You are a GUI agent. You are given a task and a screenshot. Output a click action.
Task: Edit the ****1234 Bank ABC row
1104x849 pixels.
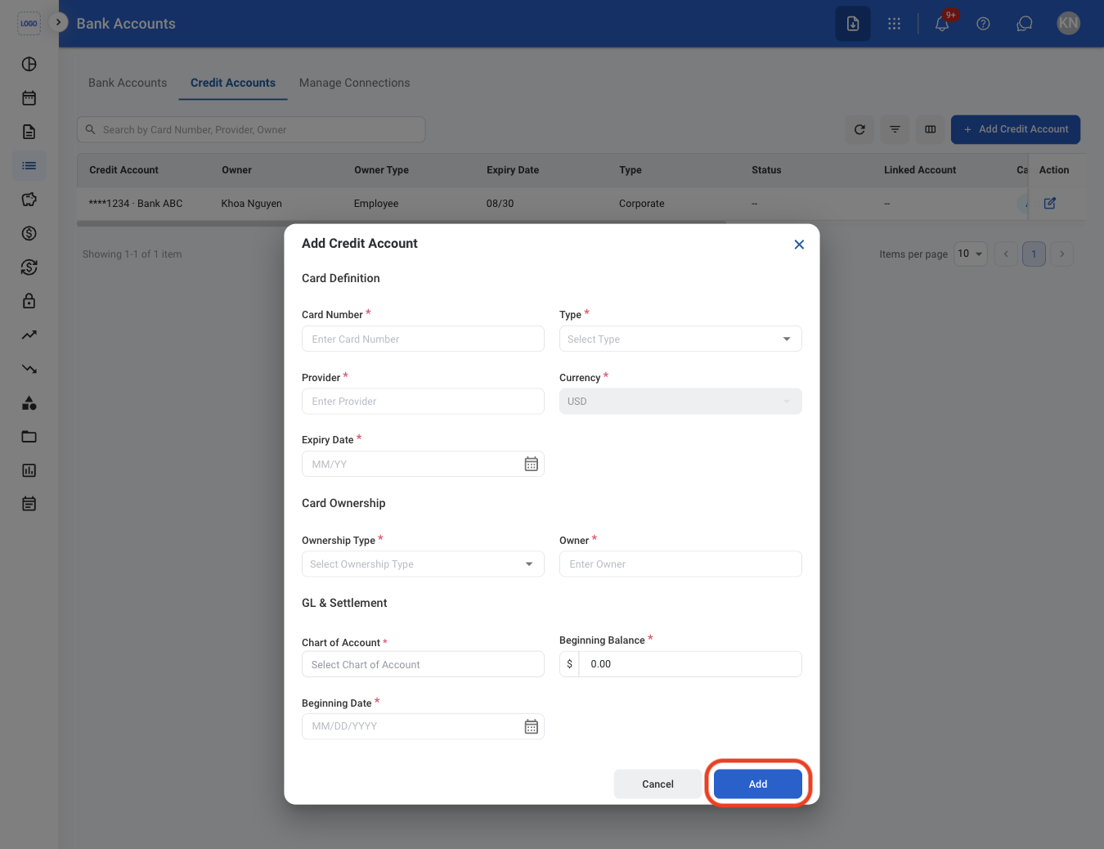1050,203
